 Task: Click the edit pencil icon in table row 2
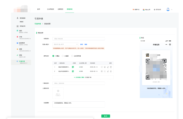click(108, 71)
